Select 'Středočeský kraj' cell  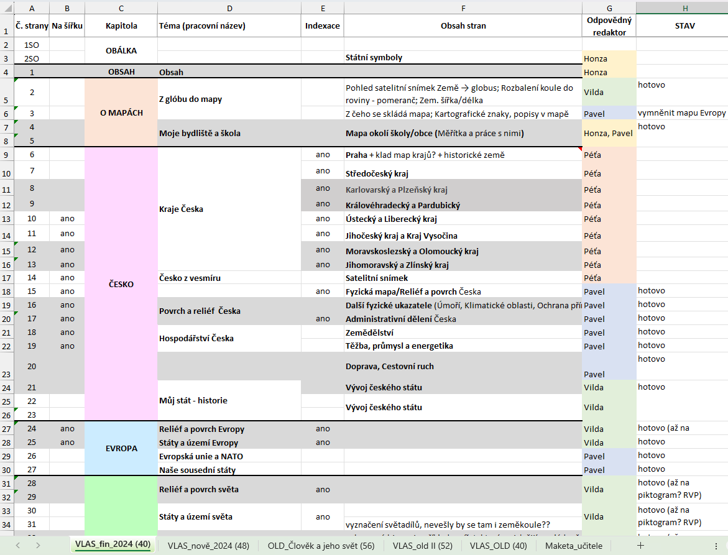pos(463,171)
